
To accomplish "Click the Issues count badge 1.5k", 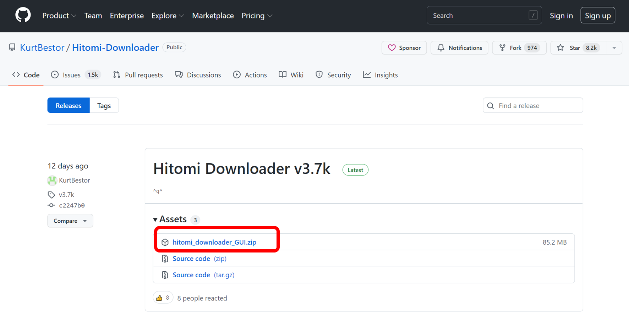I will click(93, 75).
